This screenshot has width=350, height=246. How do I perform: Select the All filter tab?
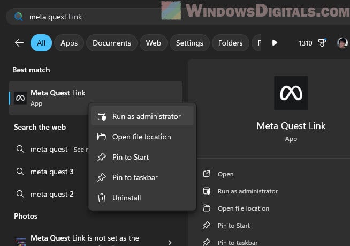pyautogui.click(x=41, y=43)
